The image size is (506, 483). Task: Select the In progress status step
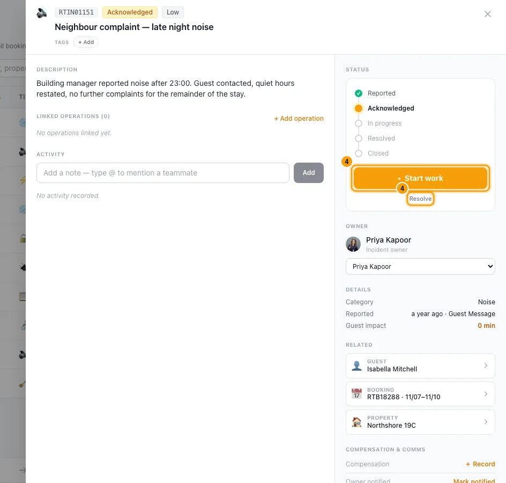[x=378, y=123]
